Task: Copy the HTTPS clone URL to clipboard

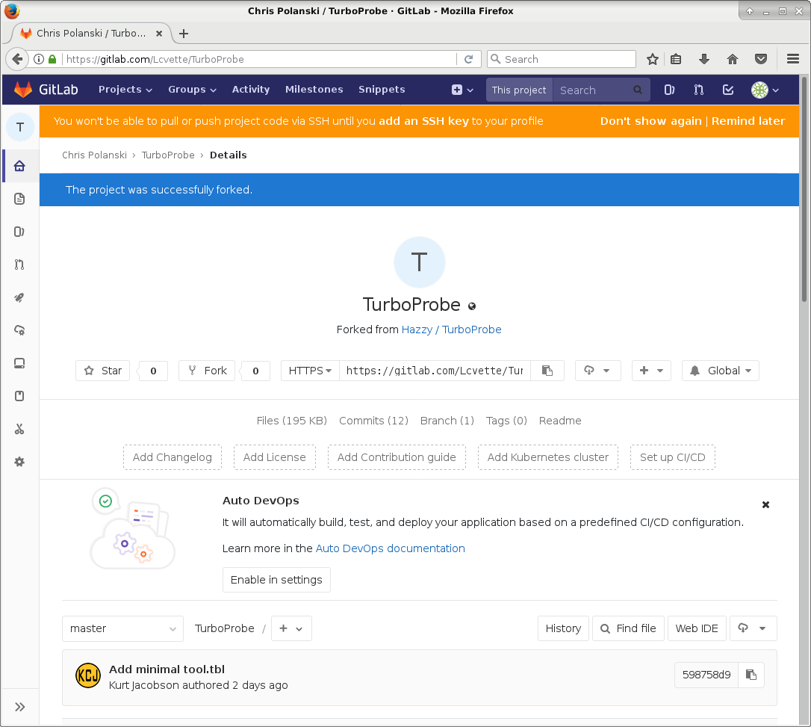Action: (547, 371)
